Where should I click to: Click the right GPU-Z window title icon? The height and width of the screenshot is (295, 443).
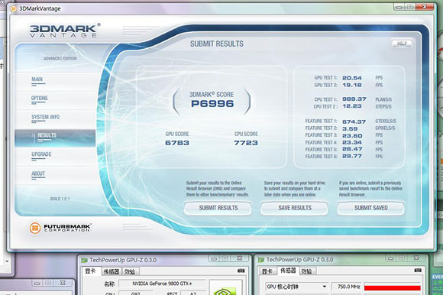[261, 259]
